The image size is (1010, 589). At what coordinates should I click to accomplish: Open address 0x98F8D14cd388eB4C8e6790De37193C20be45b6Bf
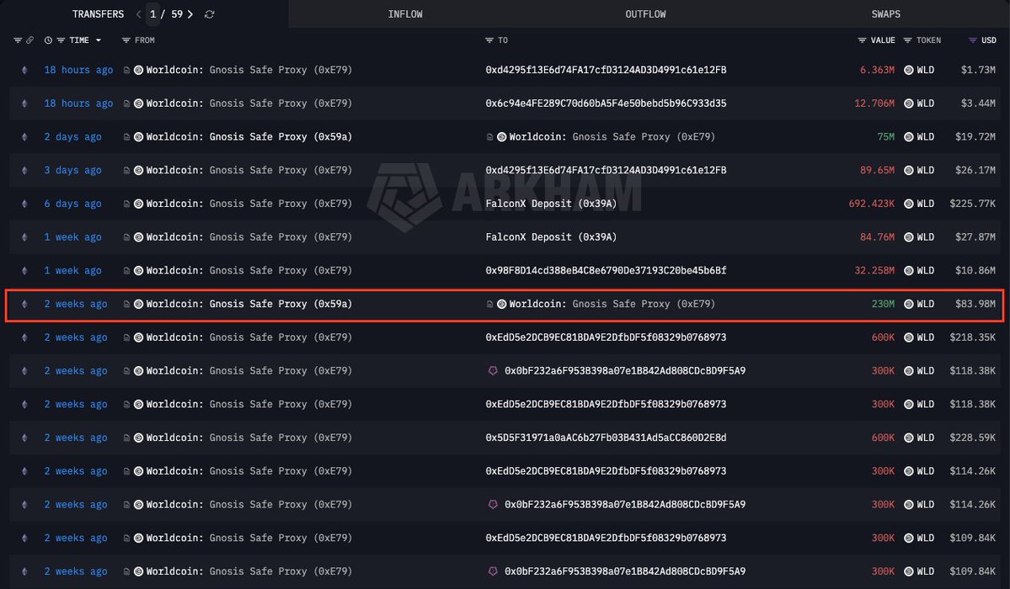[x=607, y=270]
